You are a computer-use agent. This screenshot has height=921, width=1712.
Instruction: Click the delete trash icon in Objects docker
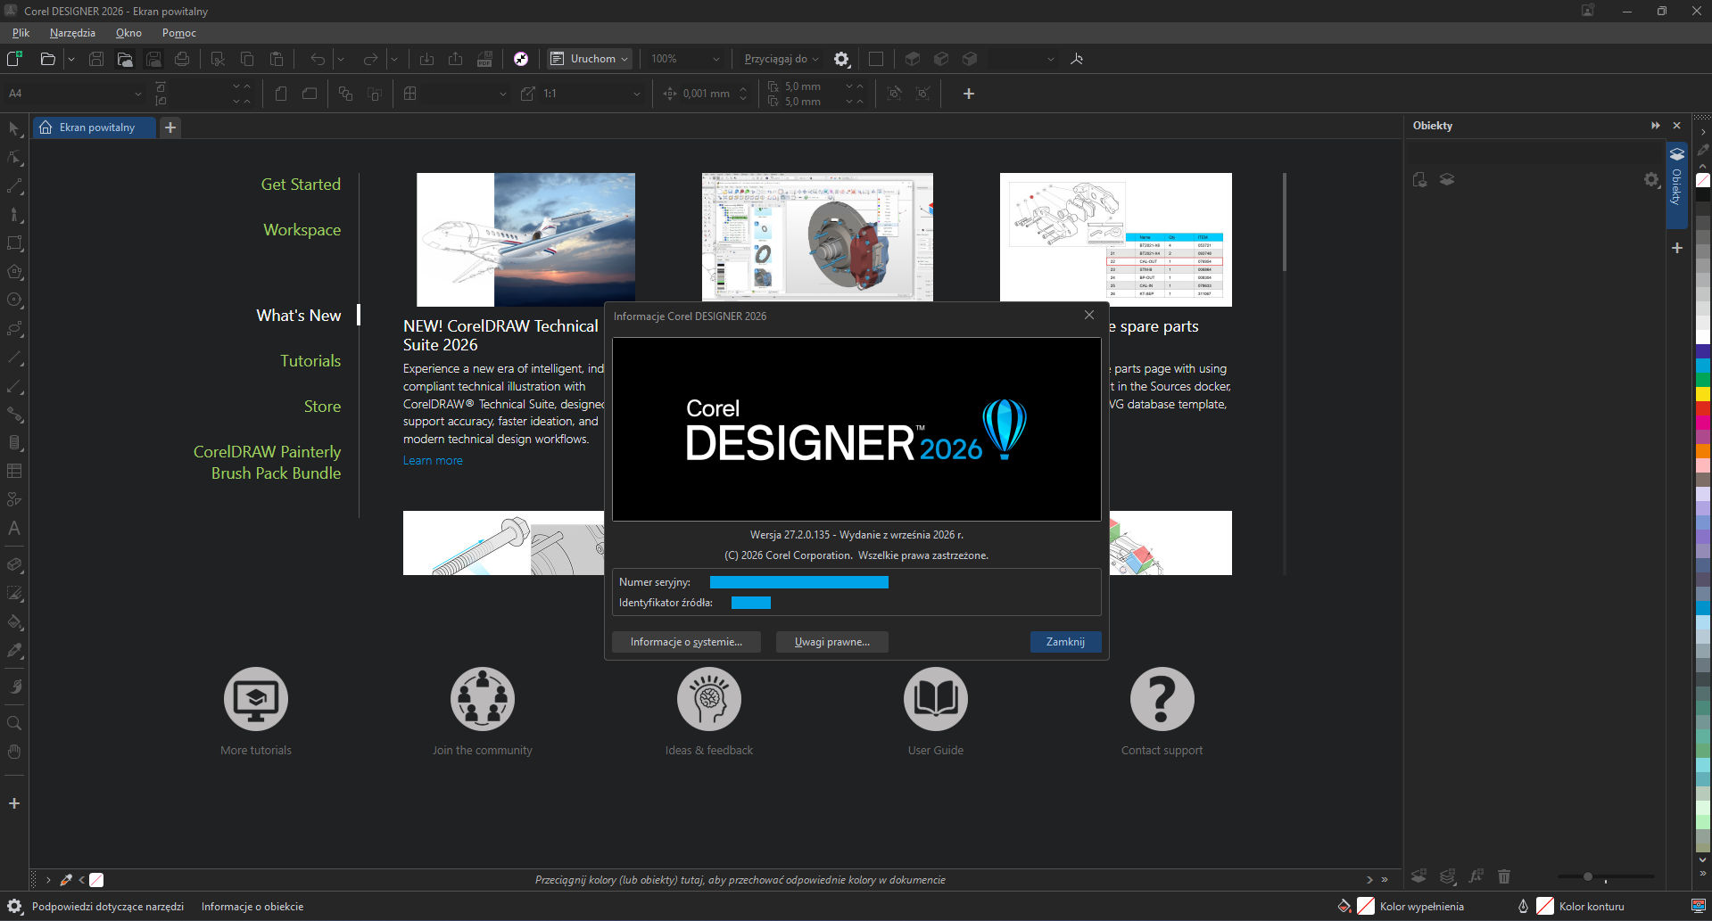pos(1504,876)
